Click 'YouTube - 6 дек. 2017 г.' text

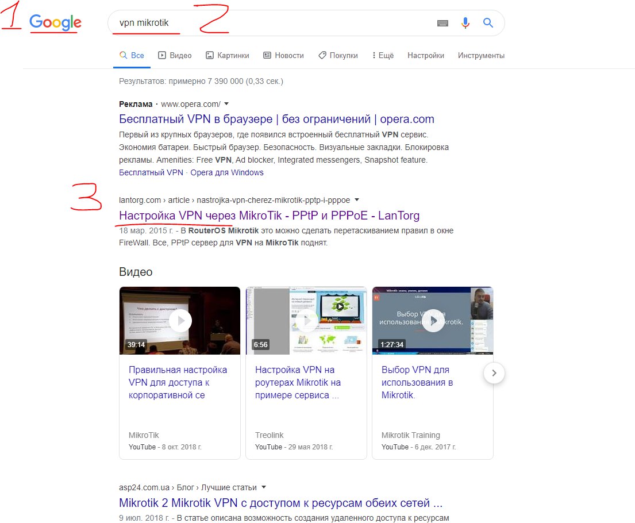click(418, 447)
